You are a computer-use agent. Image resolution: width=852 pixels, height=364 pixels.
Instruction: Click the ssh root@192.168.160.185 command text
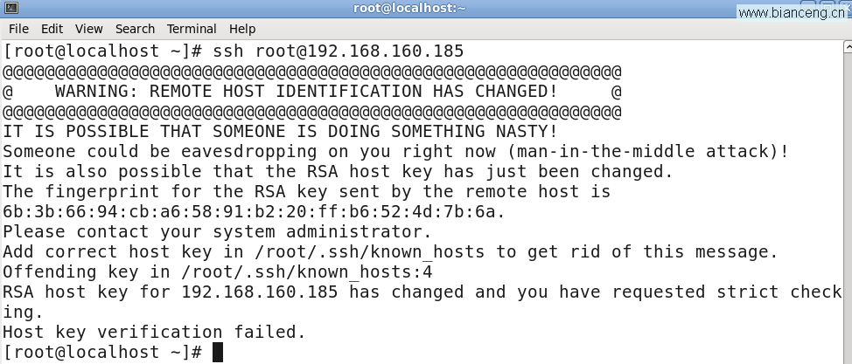pyautogui.click(x=338, y=52)
